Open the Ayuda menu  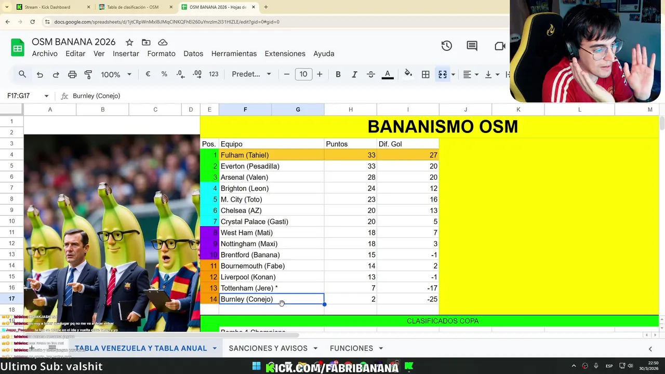point(324,54)
